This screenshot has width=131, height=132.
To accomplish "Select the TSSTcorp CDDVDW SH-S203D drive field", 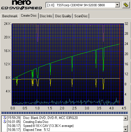I will point(83,5).
